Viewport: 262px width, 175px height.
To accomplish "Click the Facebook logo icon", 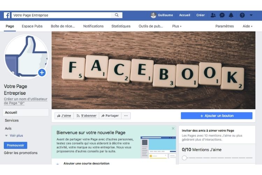I will click(x=7, y=15).
